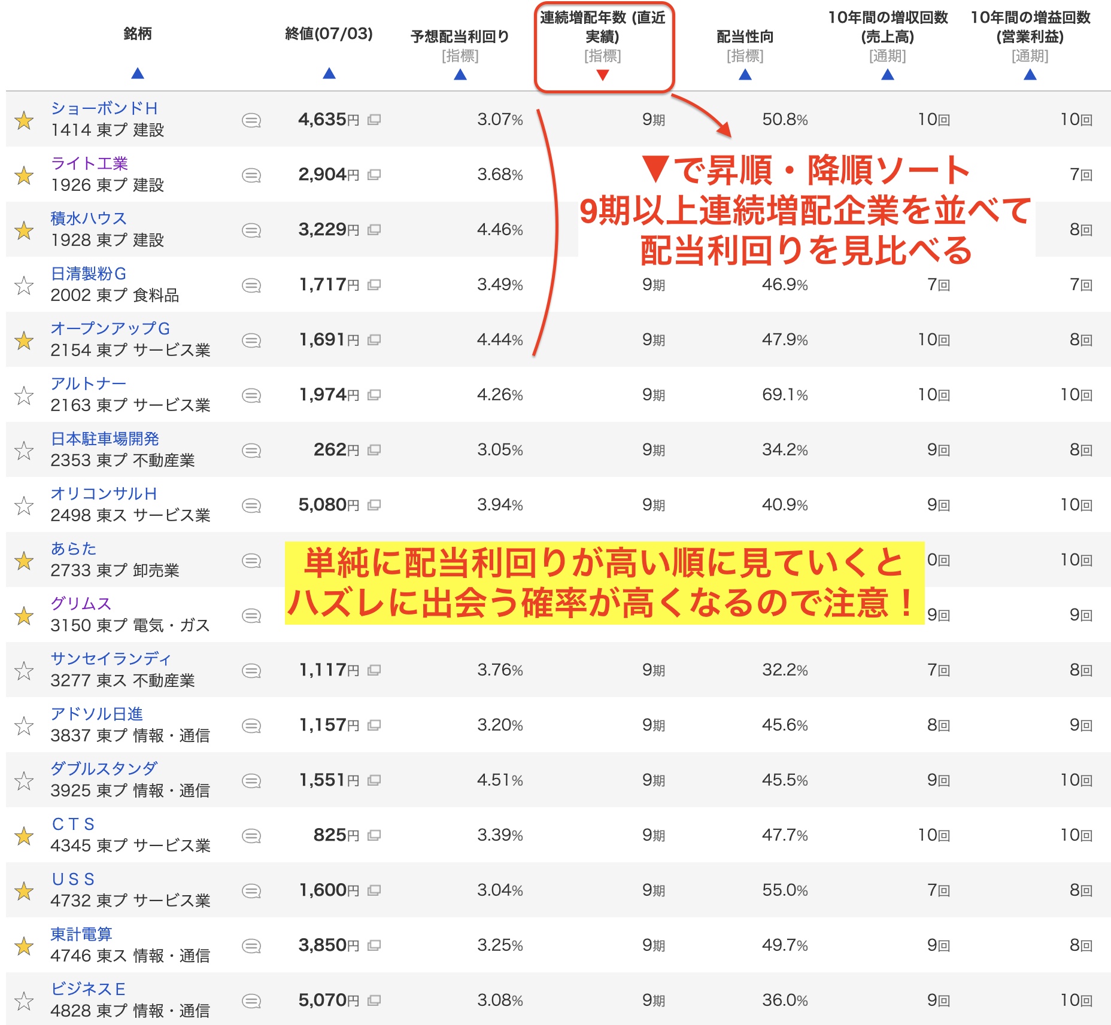Image resolution: width=1111 pixels, height=1025 pixels.
Task: Open chart popup icon beside 4,635円
Action: point(374,120)
